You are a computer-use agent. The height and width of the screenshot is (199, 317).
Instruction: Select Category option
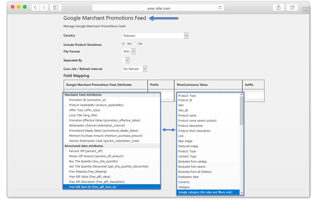pos(208,187)
